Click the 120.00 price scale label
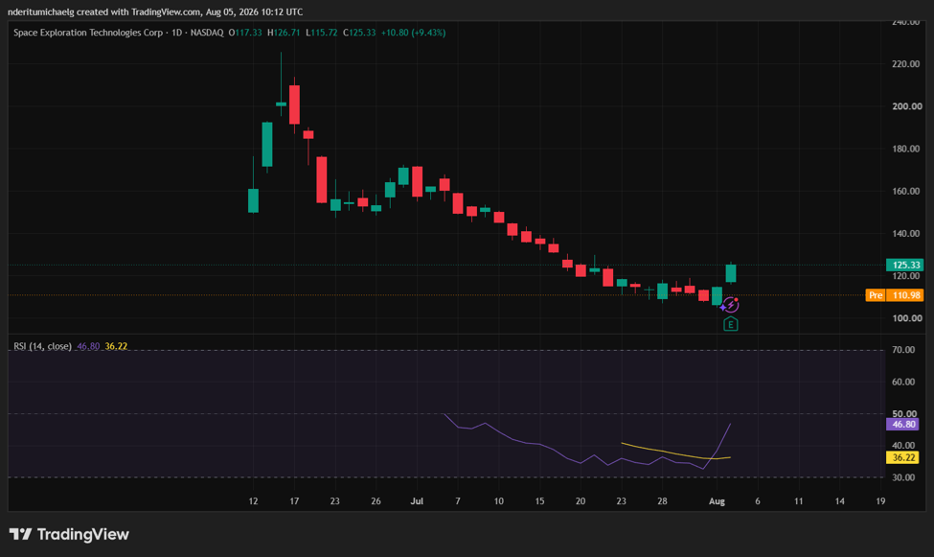934x557 pixels. [x=906, y=276]
